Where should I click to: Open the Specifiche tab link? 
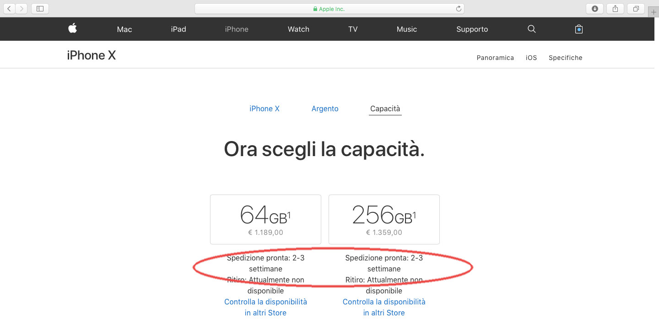pyautogui.click(x=566, y=58)
